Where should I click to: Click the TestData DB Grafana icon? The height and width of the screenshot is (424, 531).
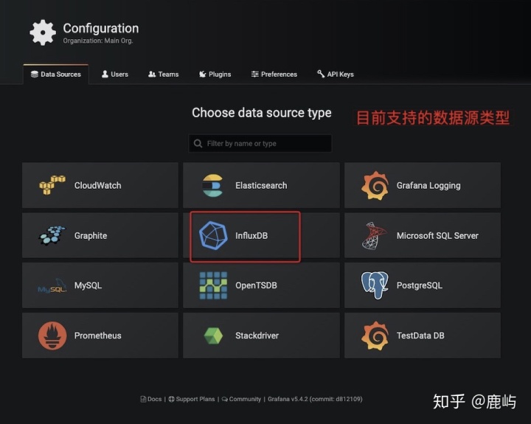(x=375, y=336)
